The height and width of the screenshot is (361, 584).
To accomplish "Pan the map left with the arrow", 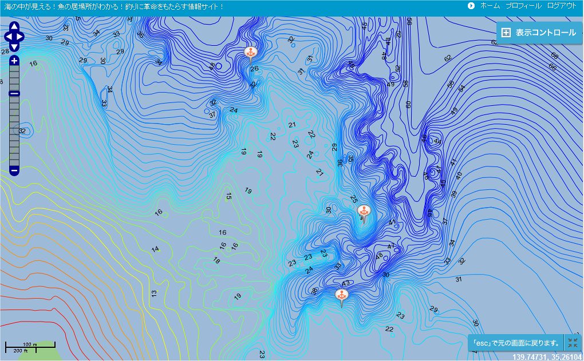I will 9,37.
